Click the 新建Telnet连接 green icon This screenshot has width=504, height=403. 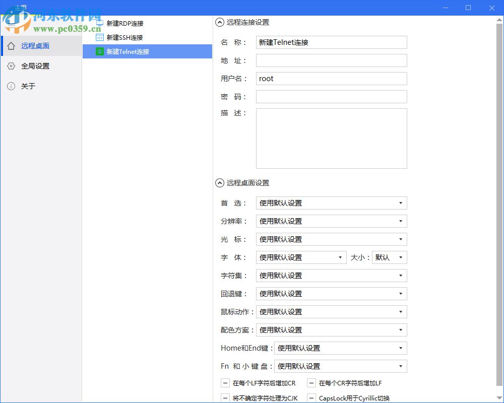click(x=99, y=51)
